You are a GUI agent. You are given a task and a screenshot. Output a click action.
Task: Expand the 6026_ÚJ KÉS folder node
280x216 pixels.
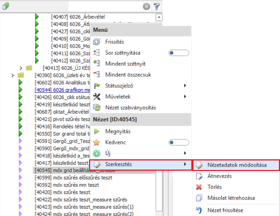pyautogui.click(x=21, y=68)
